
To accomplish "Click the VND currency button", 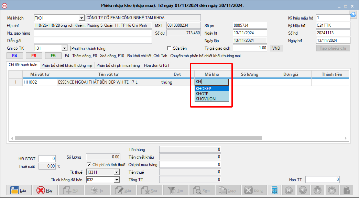I will 276,48.
